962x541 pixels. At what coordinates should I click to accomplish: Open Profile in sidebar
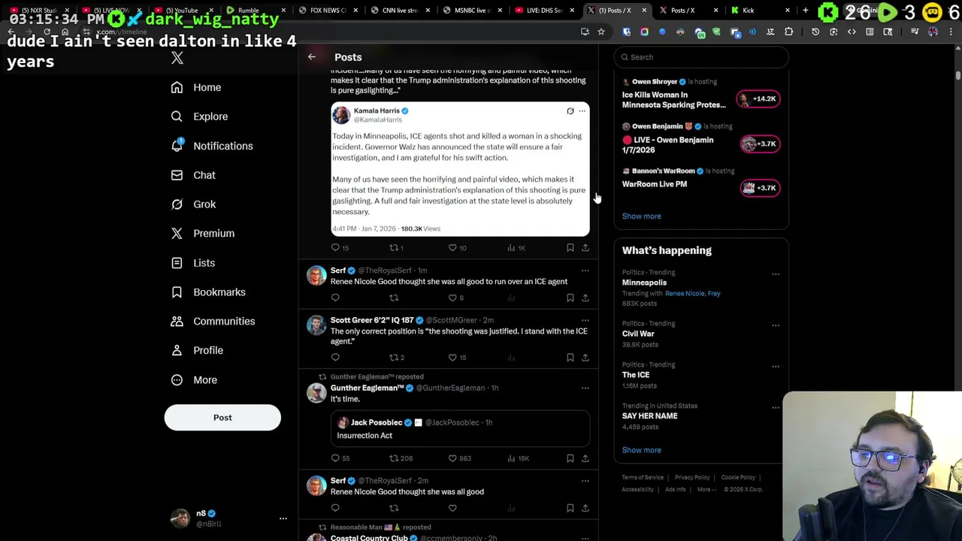[x=197, y=351]
